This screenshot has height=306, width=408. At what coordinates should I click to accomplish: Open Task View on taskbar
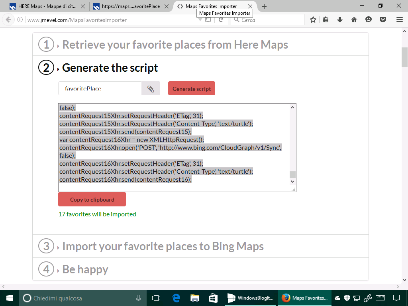[x=156, y=298]
